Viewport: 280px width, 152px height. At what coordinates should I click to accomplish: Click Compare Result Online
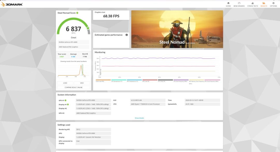pos(73,87)
